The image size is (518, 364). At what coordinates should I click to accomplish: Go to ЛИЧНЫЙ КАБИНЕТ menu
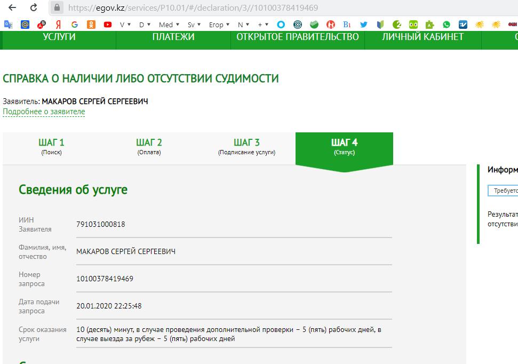[x=423, y=37]
